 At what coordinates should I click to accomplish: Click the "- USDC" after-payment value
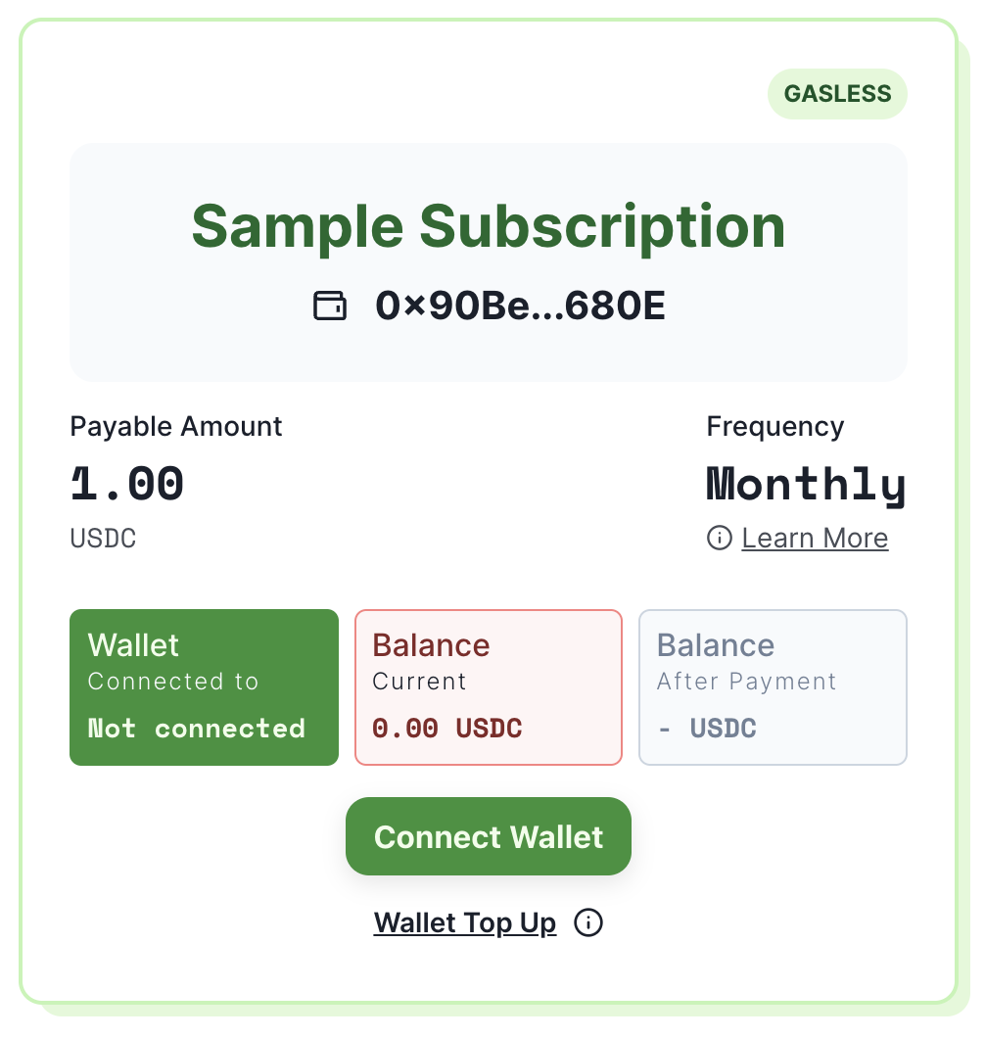707,729
